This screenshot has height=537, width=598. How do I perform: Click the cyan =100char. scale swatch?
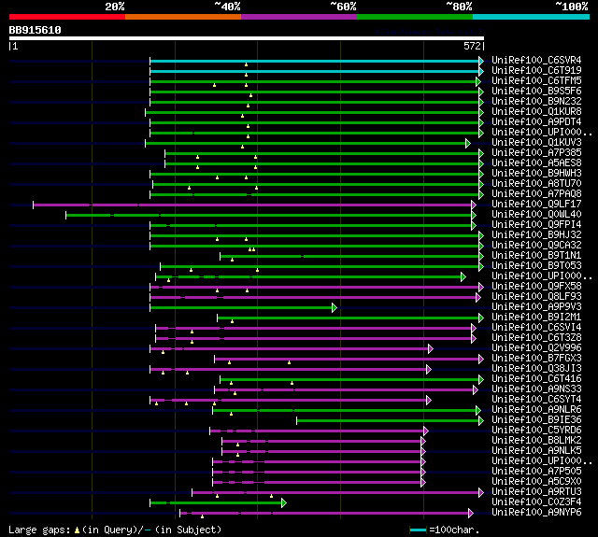click(x=418, y=530)
